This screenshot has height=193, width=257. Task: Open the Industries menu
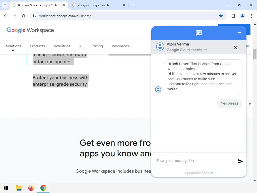[x=62, y=46]
